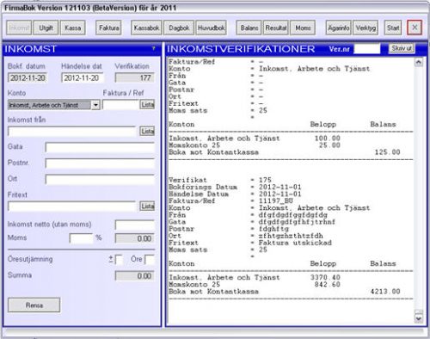Click the Verifikation number field
Screen dimensions: 430x339
point(135,77)
